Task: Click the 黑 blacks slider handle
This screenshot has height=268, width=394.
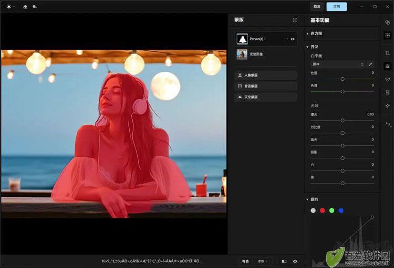Action: tap(343, 184)
